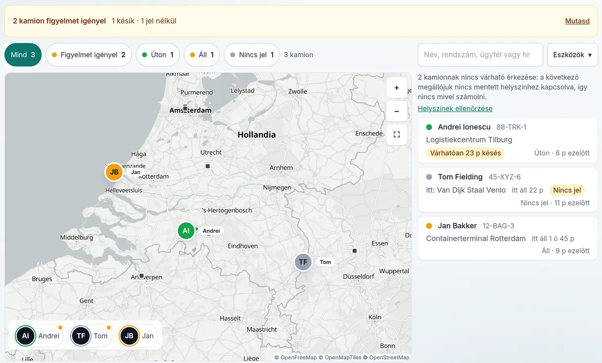Screen dimensions: 602x363
Task: Click the AI truck marker near Tilburg
Action: [186, 231]
